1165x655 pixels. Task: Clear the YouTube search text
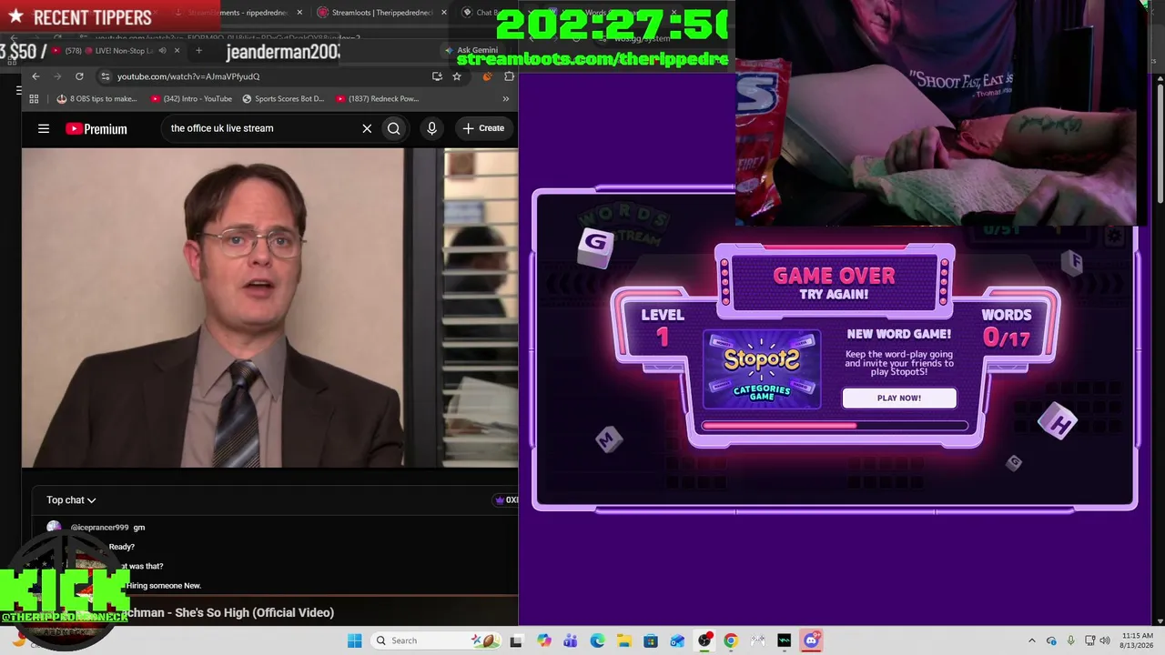(x=367, y=128)
